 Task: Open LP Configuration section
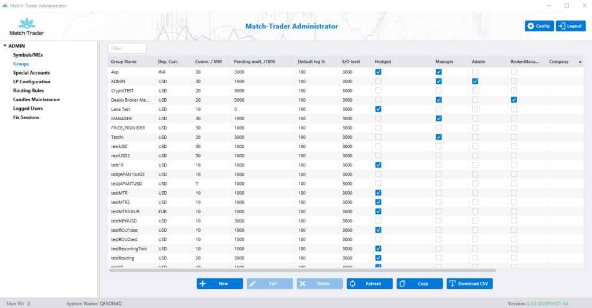(x=32, y=81)
